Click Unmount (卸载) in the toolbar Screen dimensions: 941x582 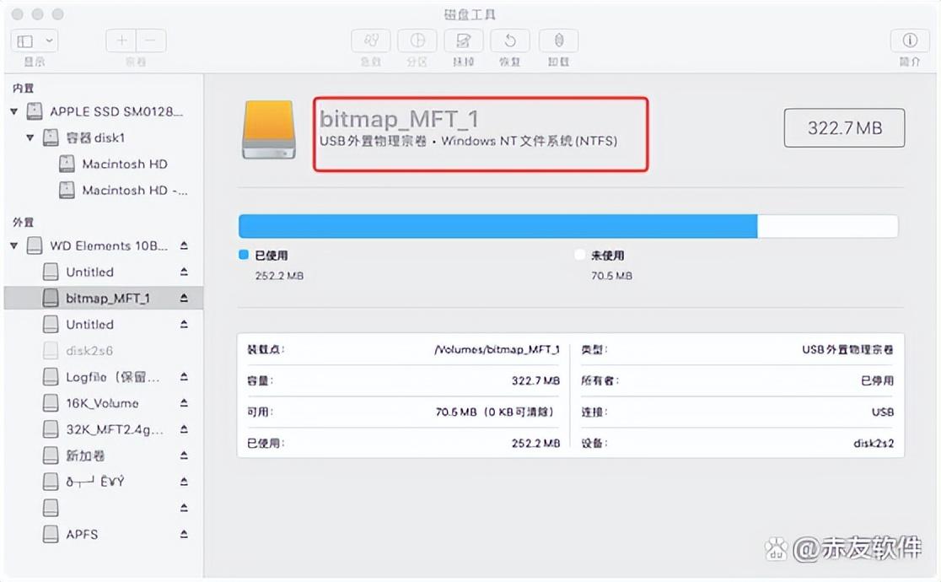pyautogui.click(x=557, y=40)
